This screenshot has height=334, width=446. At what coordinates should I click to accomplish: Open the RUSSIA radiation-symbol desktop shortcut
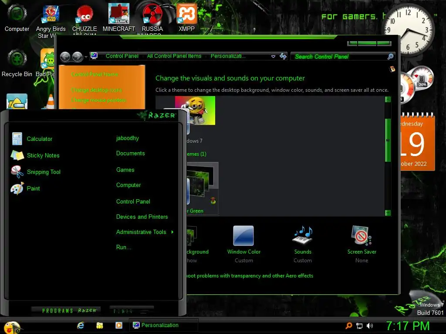click(x=152, y=18)
